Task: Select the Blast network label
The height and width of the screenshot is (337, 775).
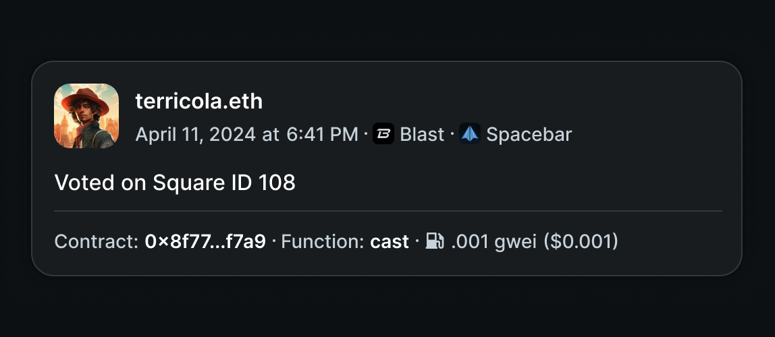Action: point(422,134)
